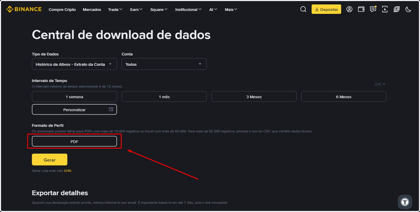Click the Formato de Perfil label
Image resolution: width=420 pixels, height=212 pixels.
[48, 125]
